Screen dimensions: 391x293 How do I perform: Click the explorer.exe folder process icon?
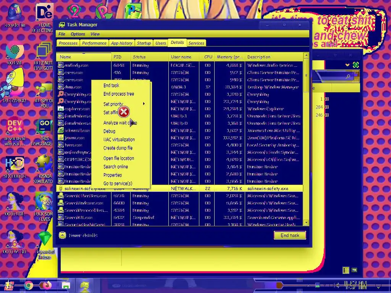click(x=61, y=109)
